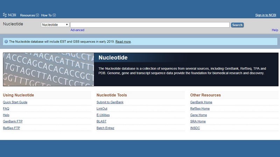
Task: Open the Nucleotide database selector
Action: [x=55, y=25]
